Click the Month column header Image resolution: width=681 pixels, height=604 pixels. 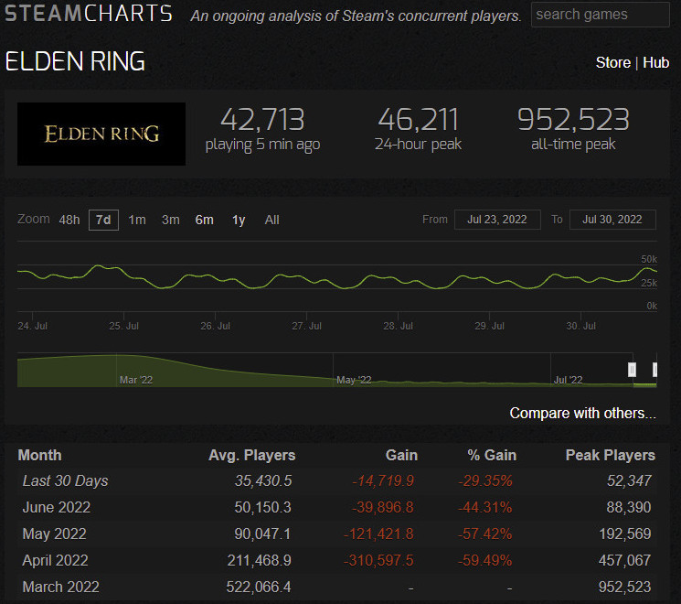coord(40,455)
